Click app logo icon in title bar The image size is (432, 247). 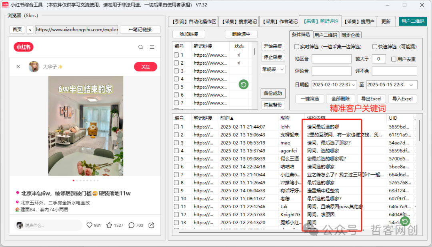5,5
